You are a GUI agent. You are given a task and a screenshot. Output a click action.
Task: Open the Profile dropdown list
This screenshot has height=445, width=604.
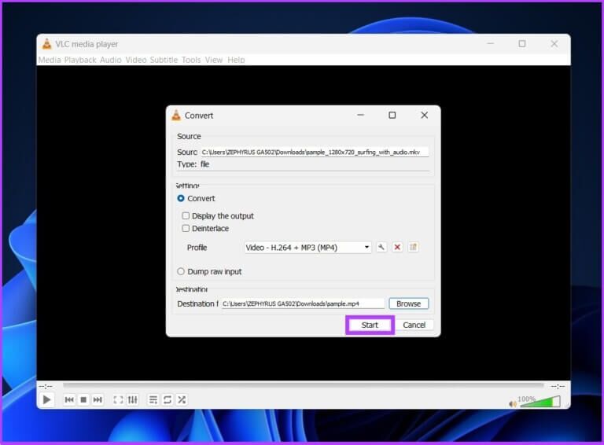[308, 247]
